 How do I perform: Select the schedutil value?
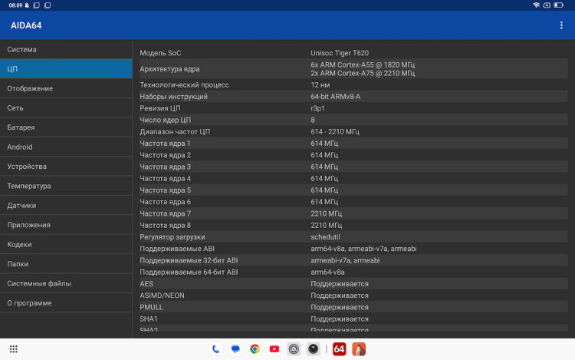[325, 237]
